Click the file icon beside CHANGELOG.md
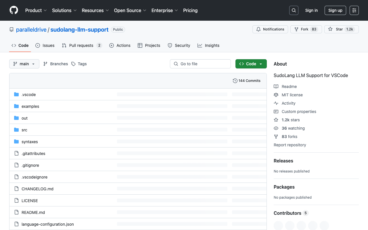The image size is (368, 230). tap(16, 189)
